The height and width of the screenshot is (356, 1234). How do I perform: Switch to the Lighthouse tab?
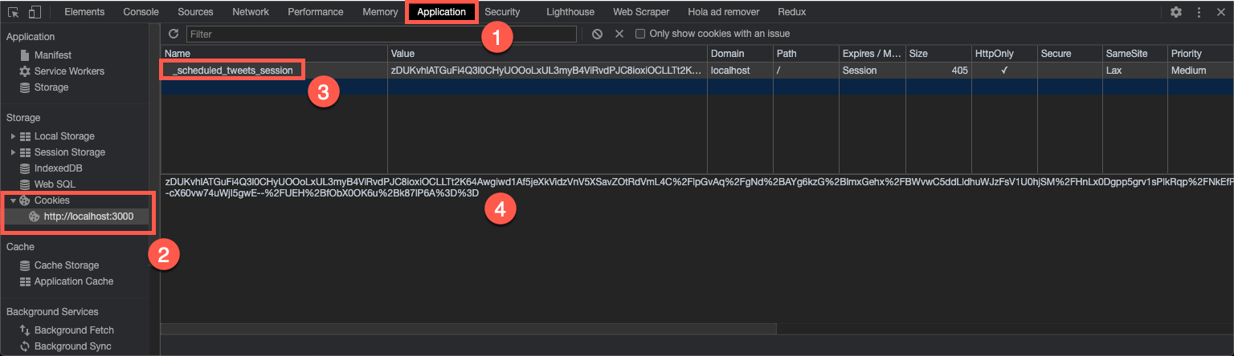point(570,12)
